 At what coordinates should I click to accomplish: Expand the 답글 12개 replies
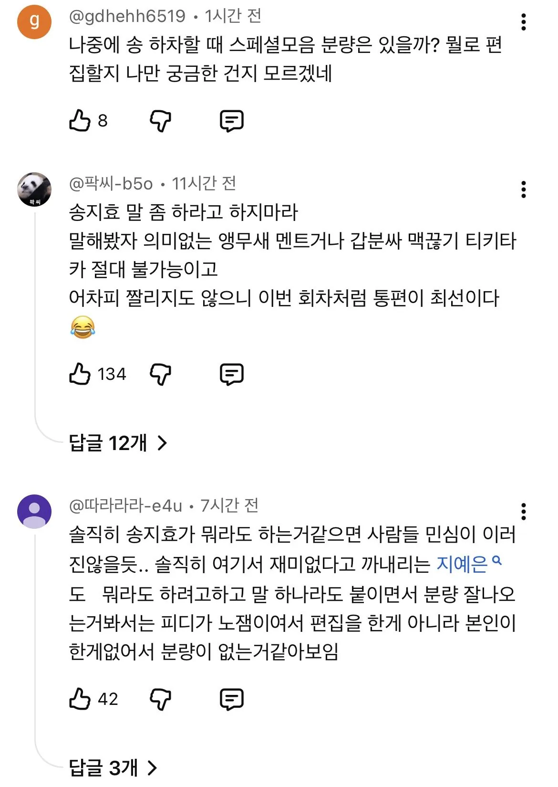point(118,443)
